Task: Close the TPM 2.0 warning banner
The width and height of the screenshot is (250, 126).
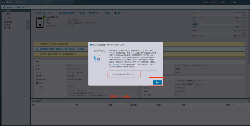Action: [x=243, y=44]
